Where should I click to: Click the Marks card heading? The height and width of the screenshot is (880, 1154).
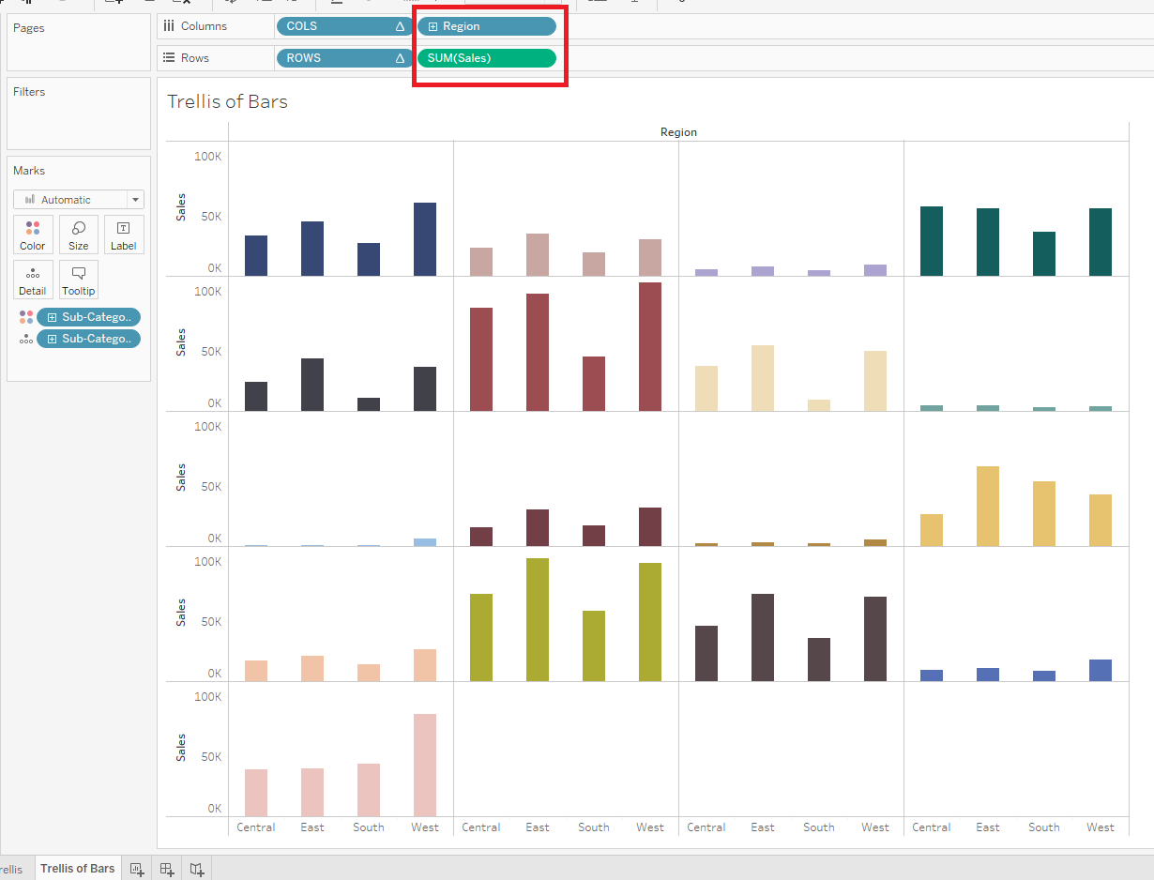pyautogui.click(x=29, y=171)
